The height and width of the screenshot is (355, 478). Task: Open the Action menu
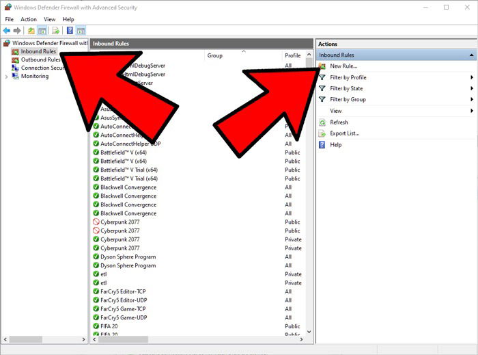(x=29, y=19)
